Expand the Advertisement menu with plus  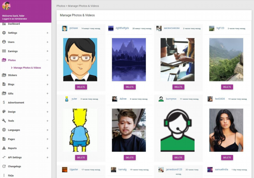47,102
